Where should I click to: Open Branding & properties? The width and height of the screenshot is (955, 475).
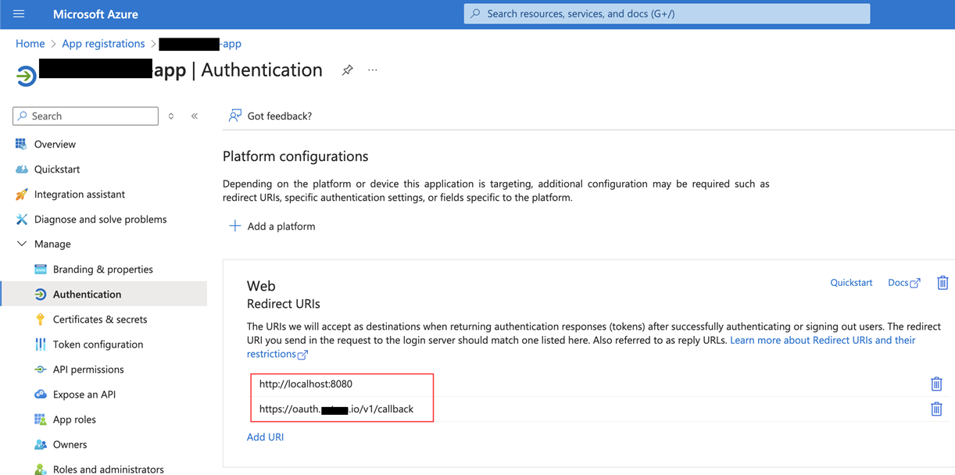pyautogui.click(x=104, y=270)
